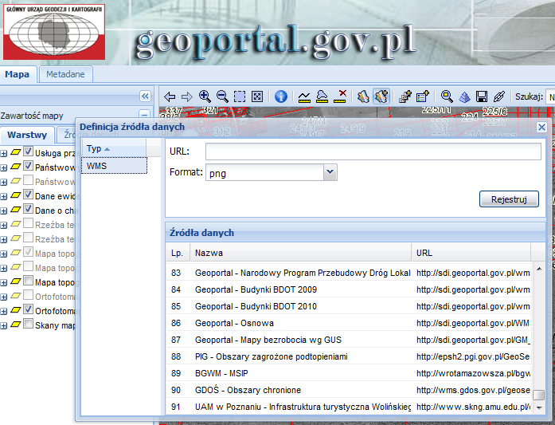555x425 pixels.
Task: Focus the URL input field
Action: (x=373, y=152)
